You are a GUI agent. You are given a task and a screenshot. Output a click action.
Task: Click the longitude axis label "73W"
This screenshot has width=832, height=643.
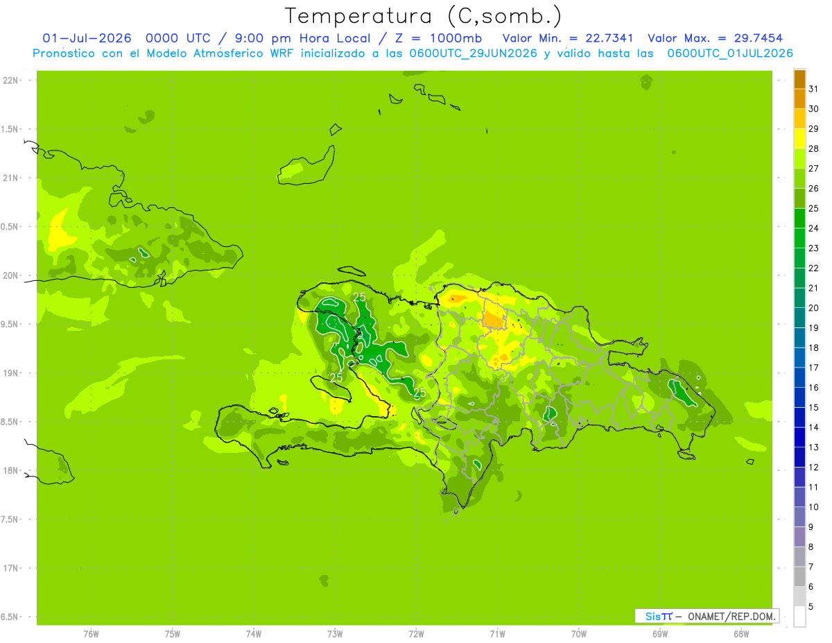(x=335, y=634)
